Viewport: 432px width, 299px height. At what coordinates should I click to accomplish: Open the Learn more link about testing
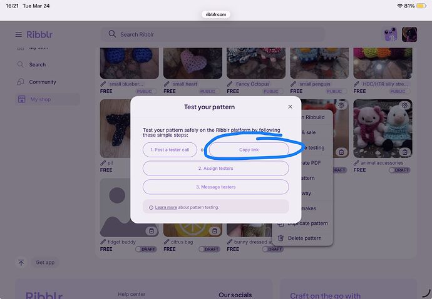[x=166, y=207]
